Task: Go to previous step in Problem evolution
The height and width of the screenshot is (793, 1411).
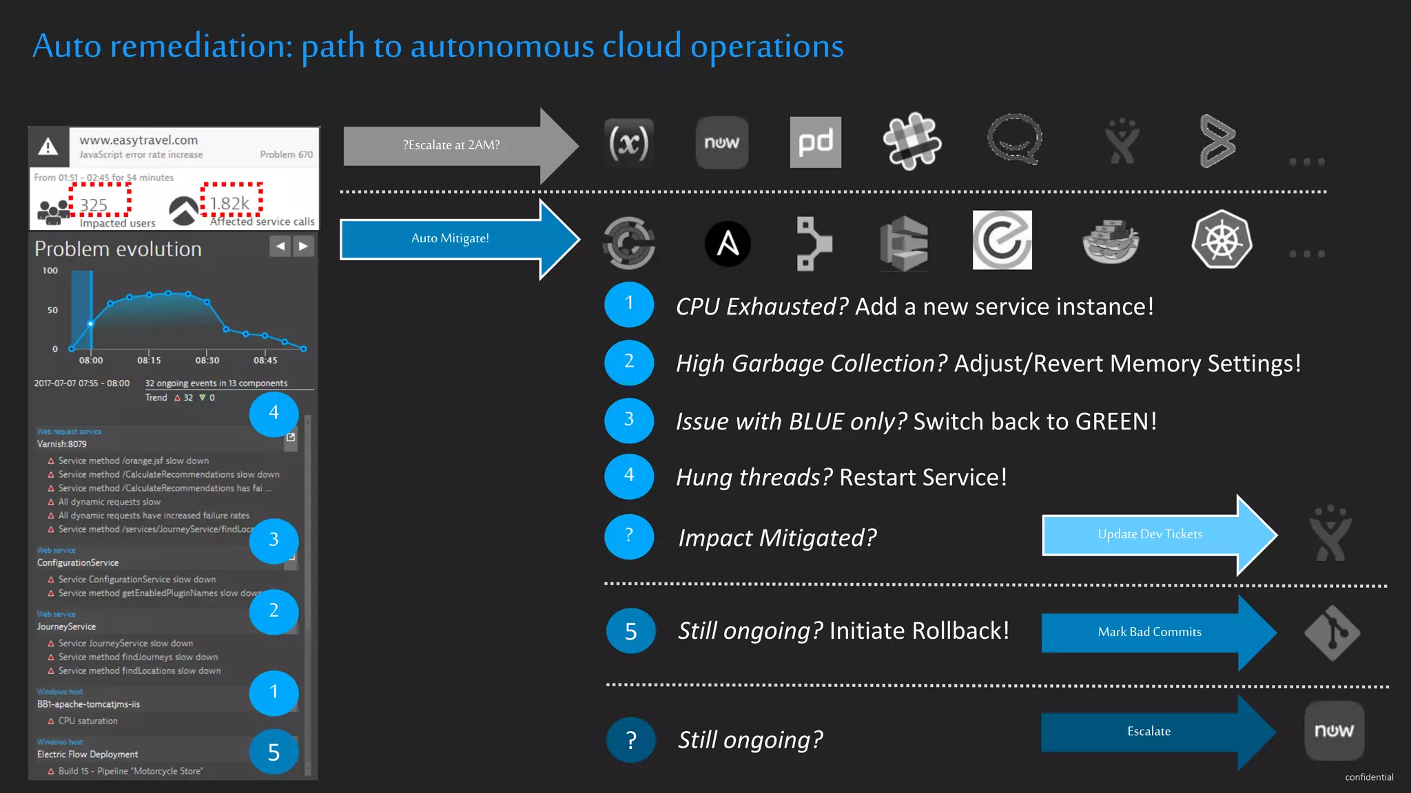Action: [280, 246]
